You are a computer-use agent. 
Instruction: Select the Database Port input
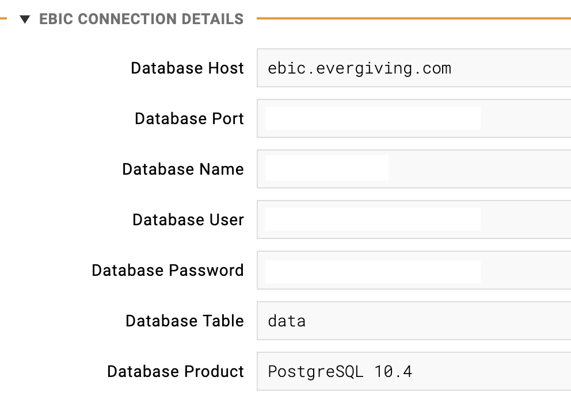[414, 118]
